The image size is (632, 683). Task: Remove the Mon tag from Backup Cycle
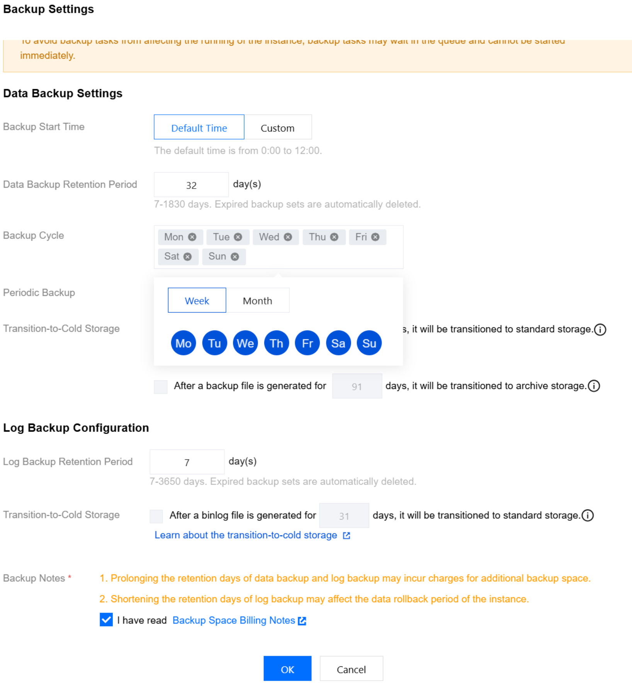[x=192, y=237]
